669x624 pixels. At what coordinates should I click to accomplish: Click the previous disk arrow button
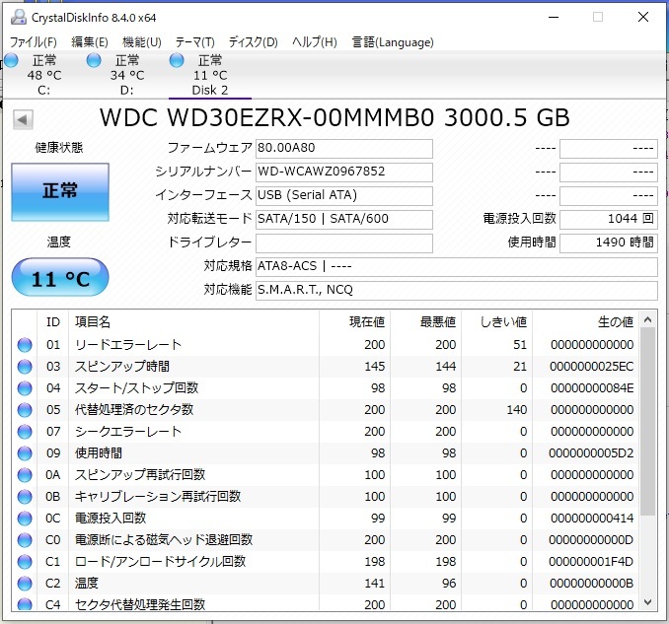click(23, 119)
